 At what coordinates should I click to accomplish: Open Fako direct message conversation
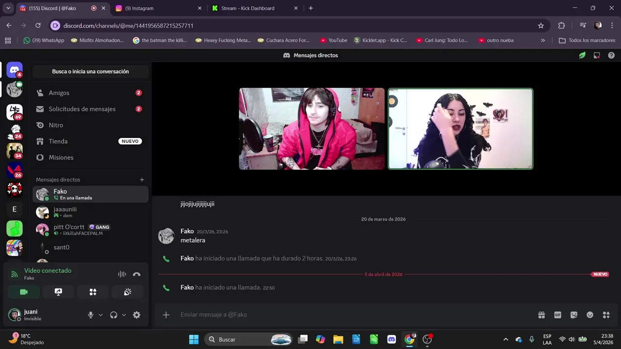(90, 194)
